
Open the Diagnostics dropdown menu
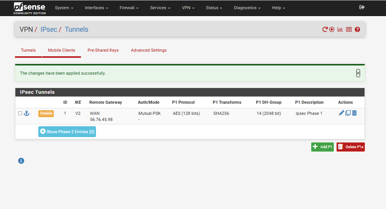(x=247, y=8)
